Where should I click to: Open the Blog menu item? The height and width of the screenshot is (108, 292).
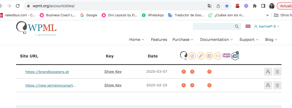(271, 40)
